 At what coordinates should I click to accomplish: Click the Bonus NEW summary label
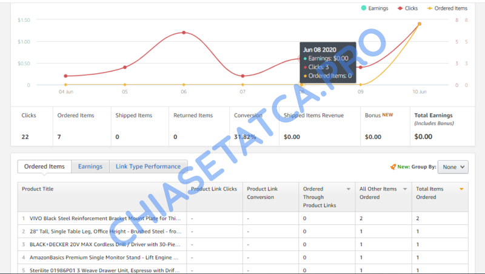[x=379, y=115]
